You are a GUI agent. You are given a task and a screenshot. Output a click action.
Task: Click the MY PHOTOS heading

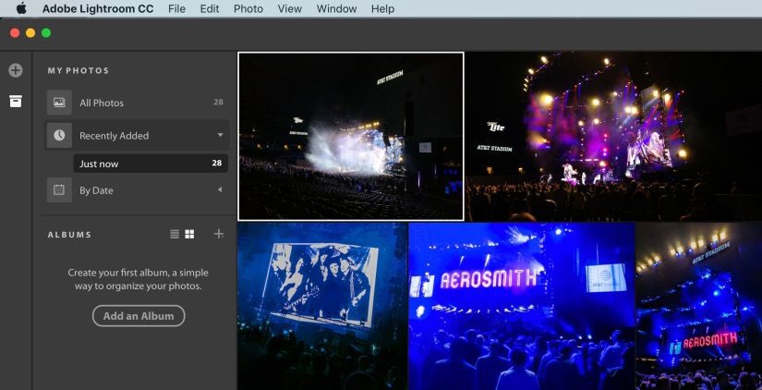79,70
